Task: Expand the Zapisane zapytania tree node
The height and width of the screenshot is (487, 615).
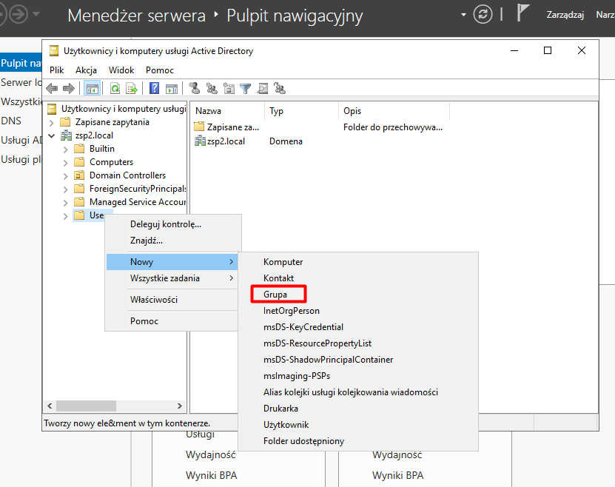Action: click(x=51, y=122)
